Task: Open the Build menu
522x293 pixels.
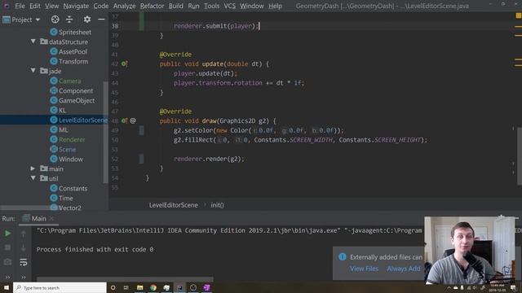Action: [176, 6]
